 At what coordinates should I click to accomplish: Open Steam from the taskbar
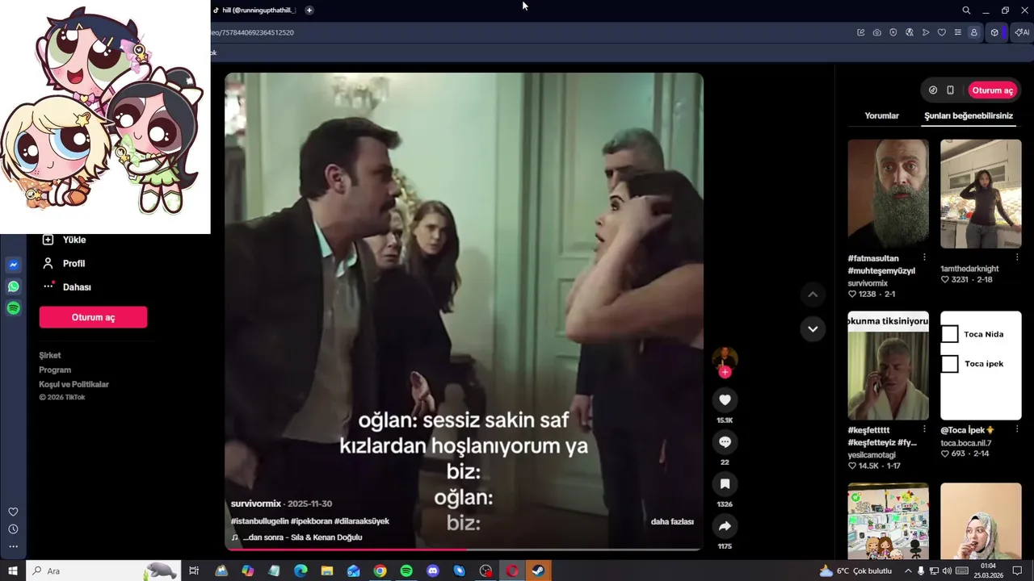538,571
